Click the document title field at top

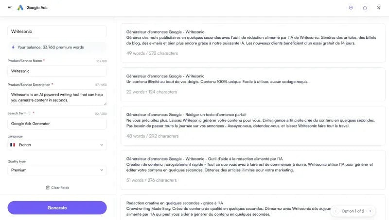pos(57,31)
